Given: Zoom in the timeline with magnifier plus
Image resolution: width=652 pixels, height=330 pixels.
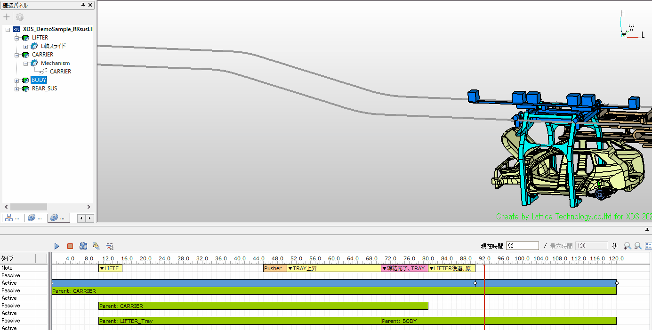Looking at the screenshot, I should pyautogui.click(x=627, y=246).
